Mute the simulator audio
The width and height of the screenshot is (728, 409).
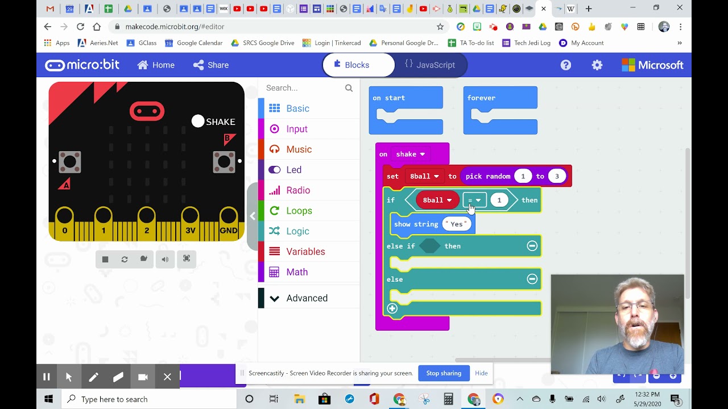click(165, 259)
